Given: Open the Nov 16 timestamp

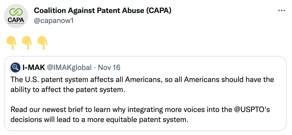Looking at the screenshot, I should coord(109,67).
